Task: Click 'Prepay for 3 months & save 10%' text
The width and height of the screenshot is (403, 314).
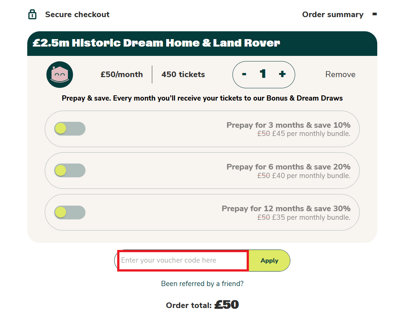Action: tap(288, 125)
